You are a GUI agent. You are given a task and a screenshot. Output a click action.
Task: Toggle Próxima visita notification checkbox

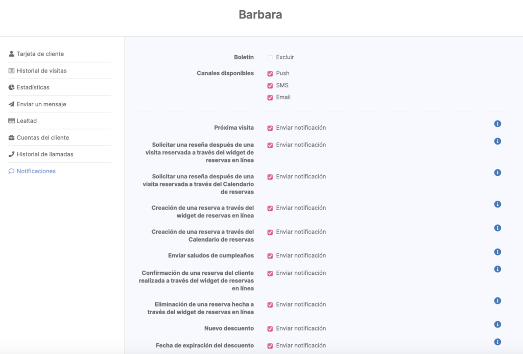[x=270, y=128]
